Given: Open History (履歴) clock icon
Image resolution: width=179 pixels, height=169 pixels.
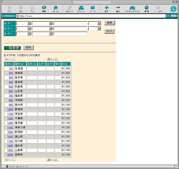Looking at the screenshot, I should pos(147,9).
